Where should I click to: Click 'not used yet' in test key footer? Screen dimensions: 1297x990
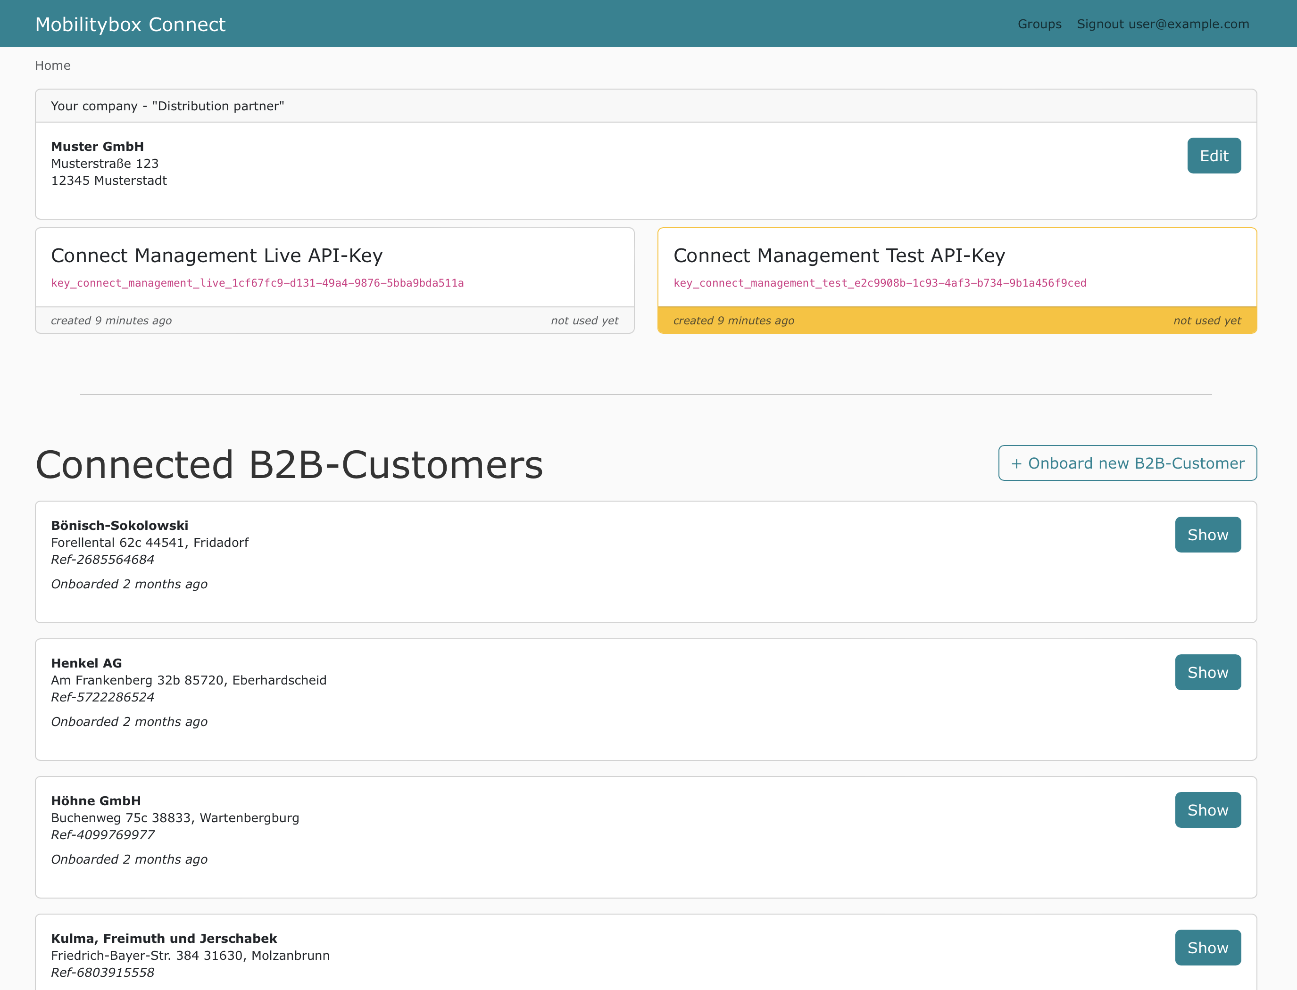pos(1207,321)
